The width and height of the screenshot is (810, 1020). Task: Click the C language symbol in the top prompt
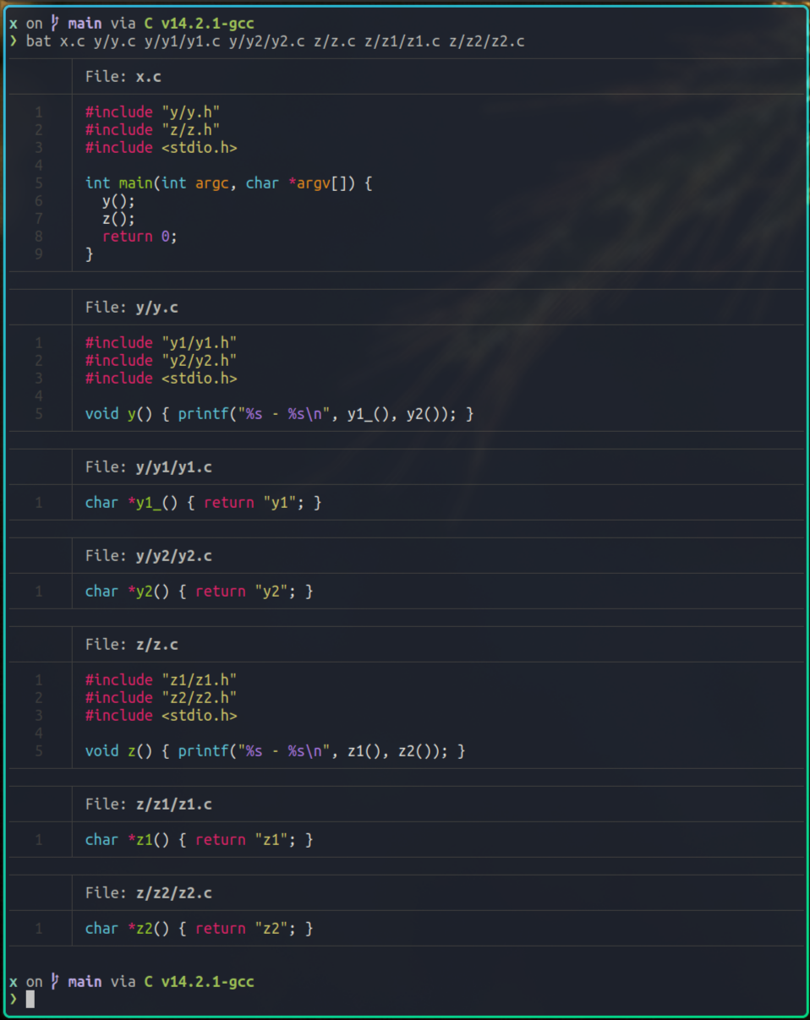click(148, 24)
